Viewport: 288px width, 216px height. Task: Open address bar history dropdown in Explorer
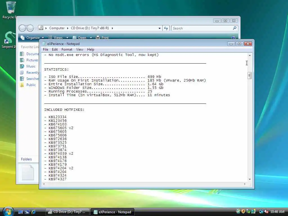pos(159,28)
